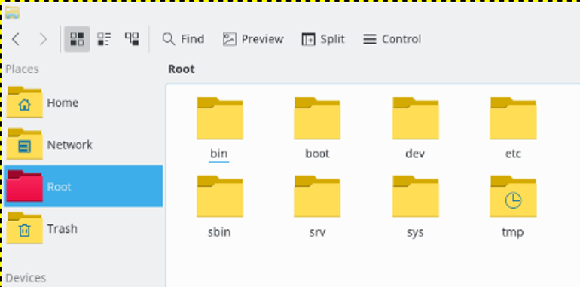This screenshot has width=580, height=287.
Task: Select the dev folder icon
Action: (415, 118)
